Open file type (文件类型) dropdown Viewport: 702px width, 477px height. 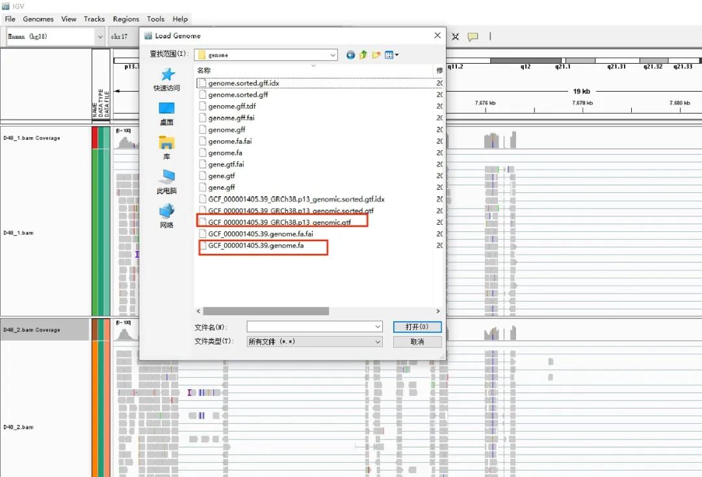point(315,341)
